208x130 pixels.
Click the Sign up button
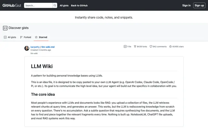199,5
